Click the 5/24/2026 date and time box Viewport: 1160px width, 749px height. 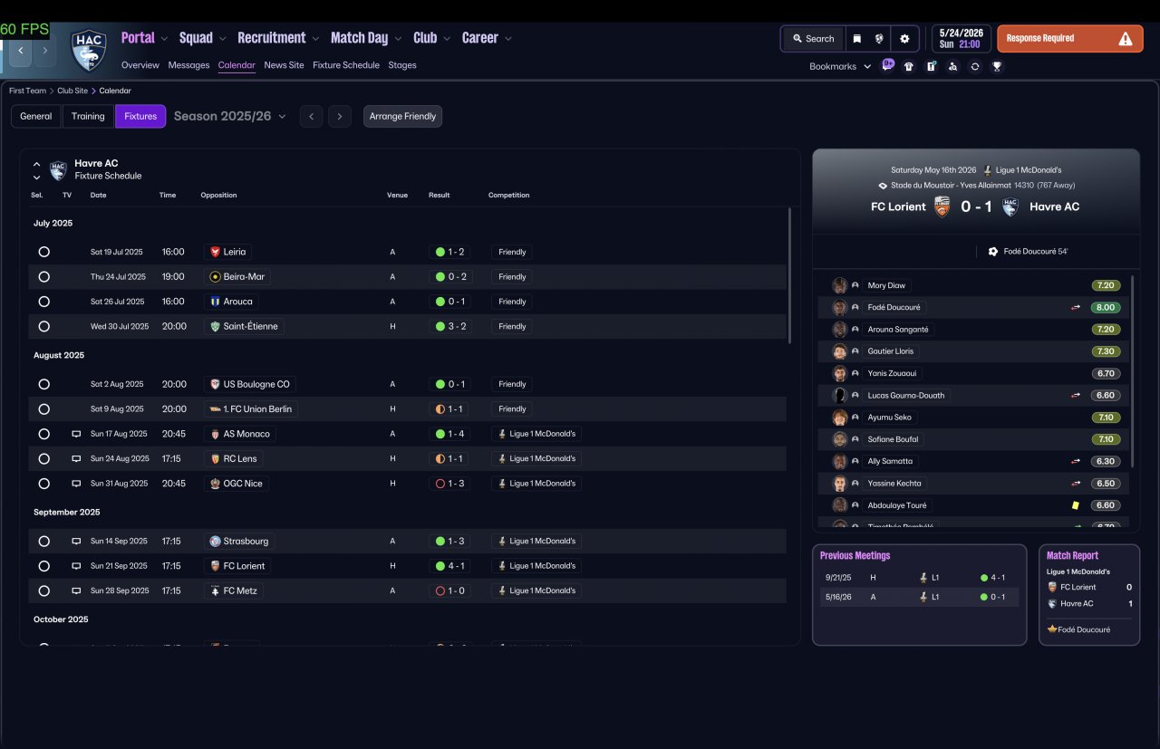pos(961,39)
